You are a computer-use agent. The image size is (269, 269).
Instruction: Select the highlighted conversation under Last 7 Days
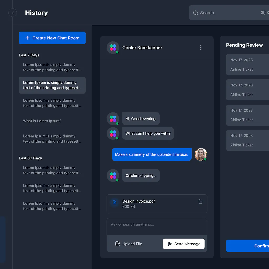pos(52,85)
